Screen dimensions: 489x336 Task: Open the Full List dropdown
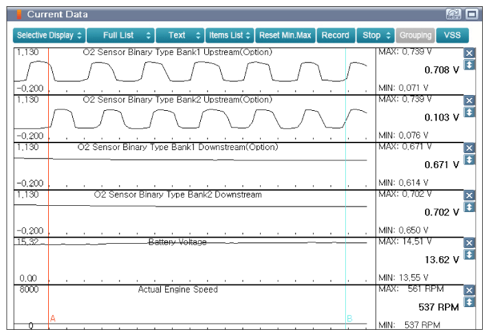coord(120,35)
